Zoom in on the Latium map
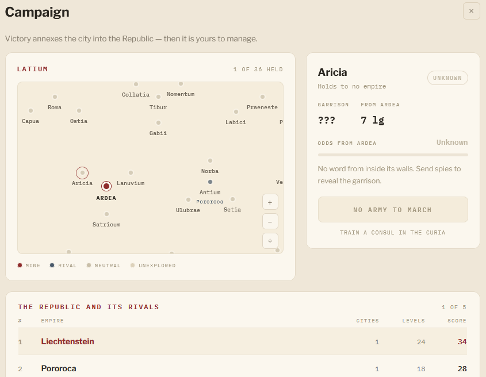The width and height of the screenshot is (486, 377). 270,202
